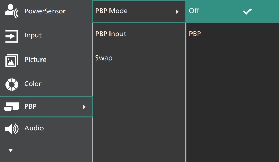279x162 pixels.
Task: Select the Swap menu item
Action: coord(104,58)
